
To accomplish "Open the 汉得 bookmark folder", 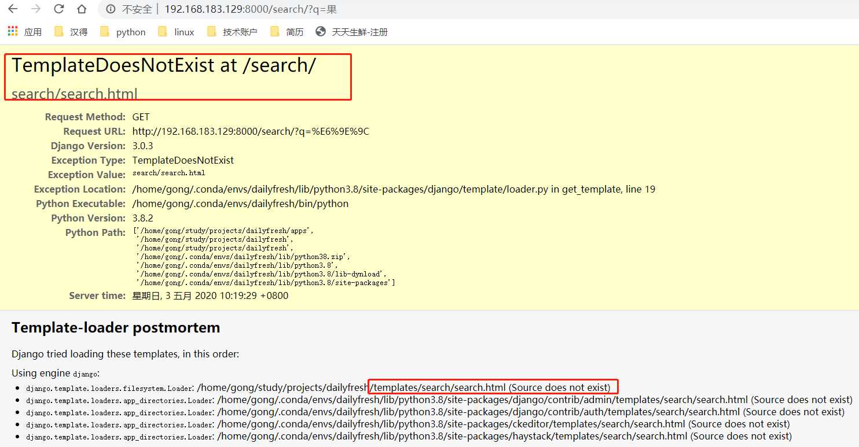I will (71, 32).
